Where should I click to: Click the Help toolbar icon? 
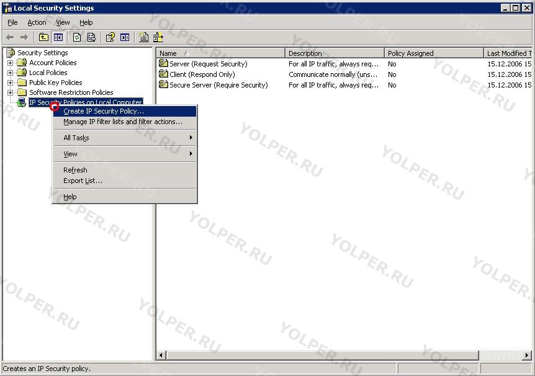pyautogui.click(x=110, y=37)
